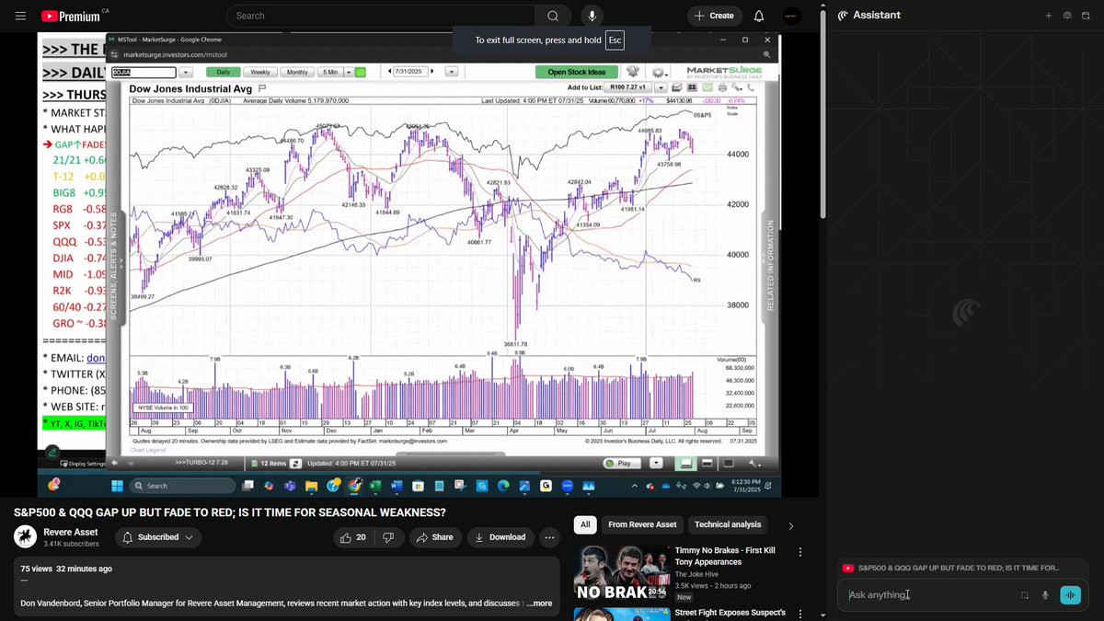The height and width of the screenshot is (621, 1104).
Task: Open Microsoft Edge from the recorded taskbar
Action: tap(503, 486)
